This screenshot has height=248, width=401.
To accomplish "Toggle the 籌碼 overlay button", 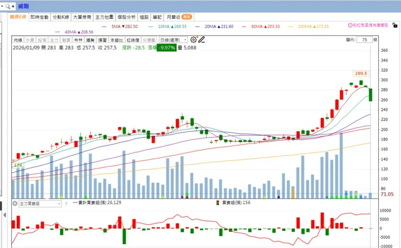I will click(102, 40).
